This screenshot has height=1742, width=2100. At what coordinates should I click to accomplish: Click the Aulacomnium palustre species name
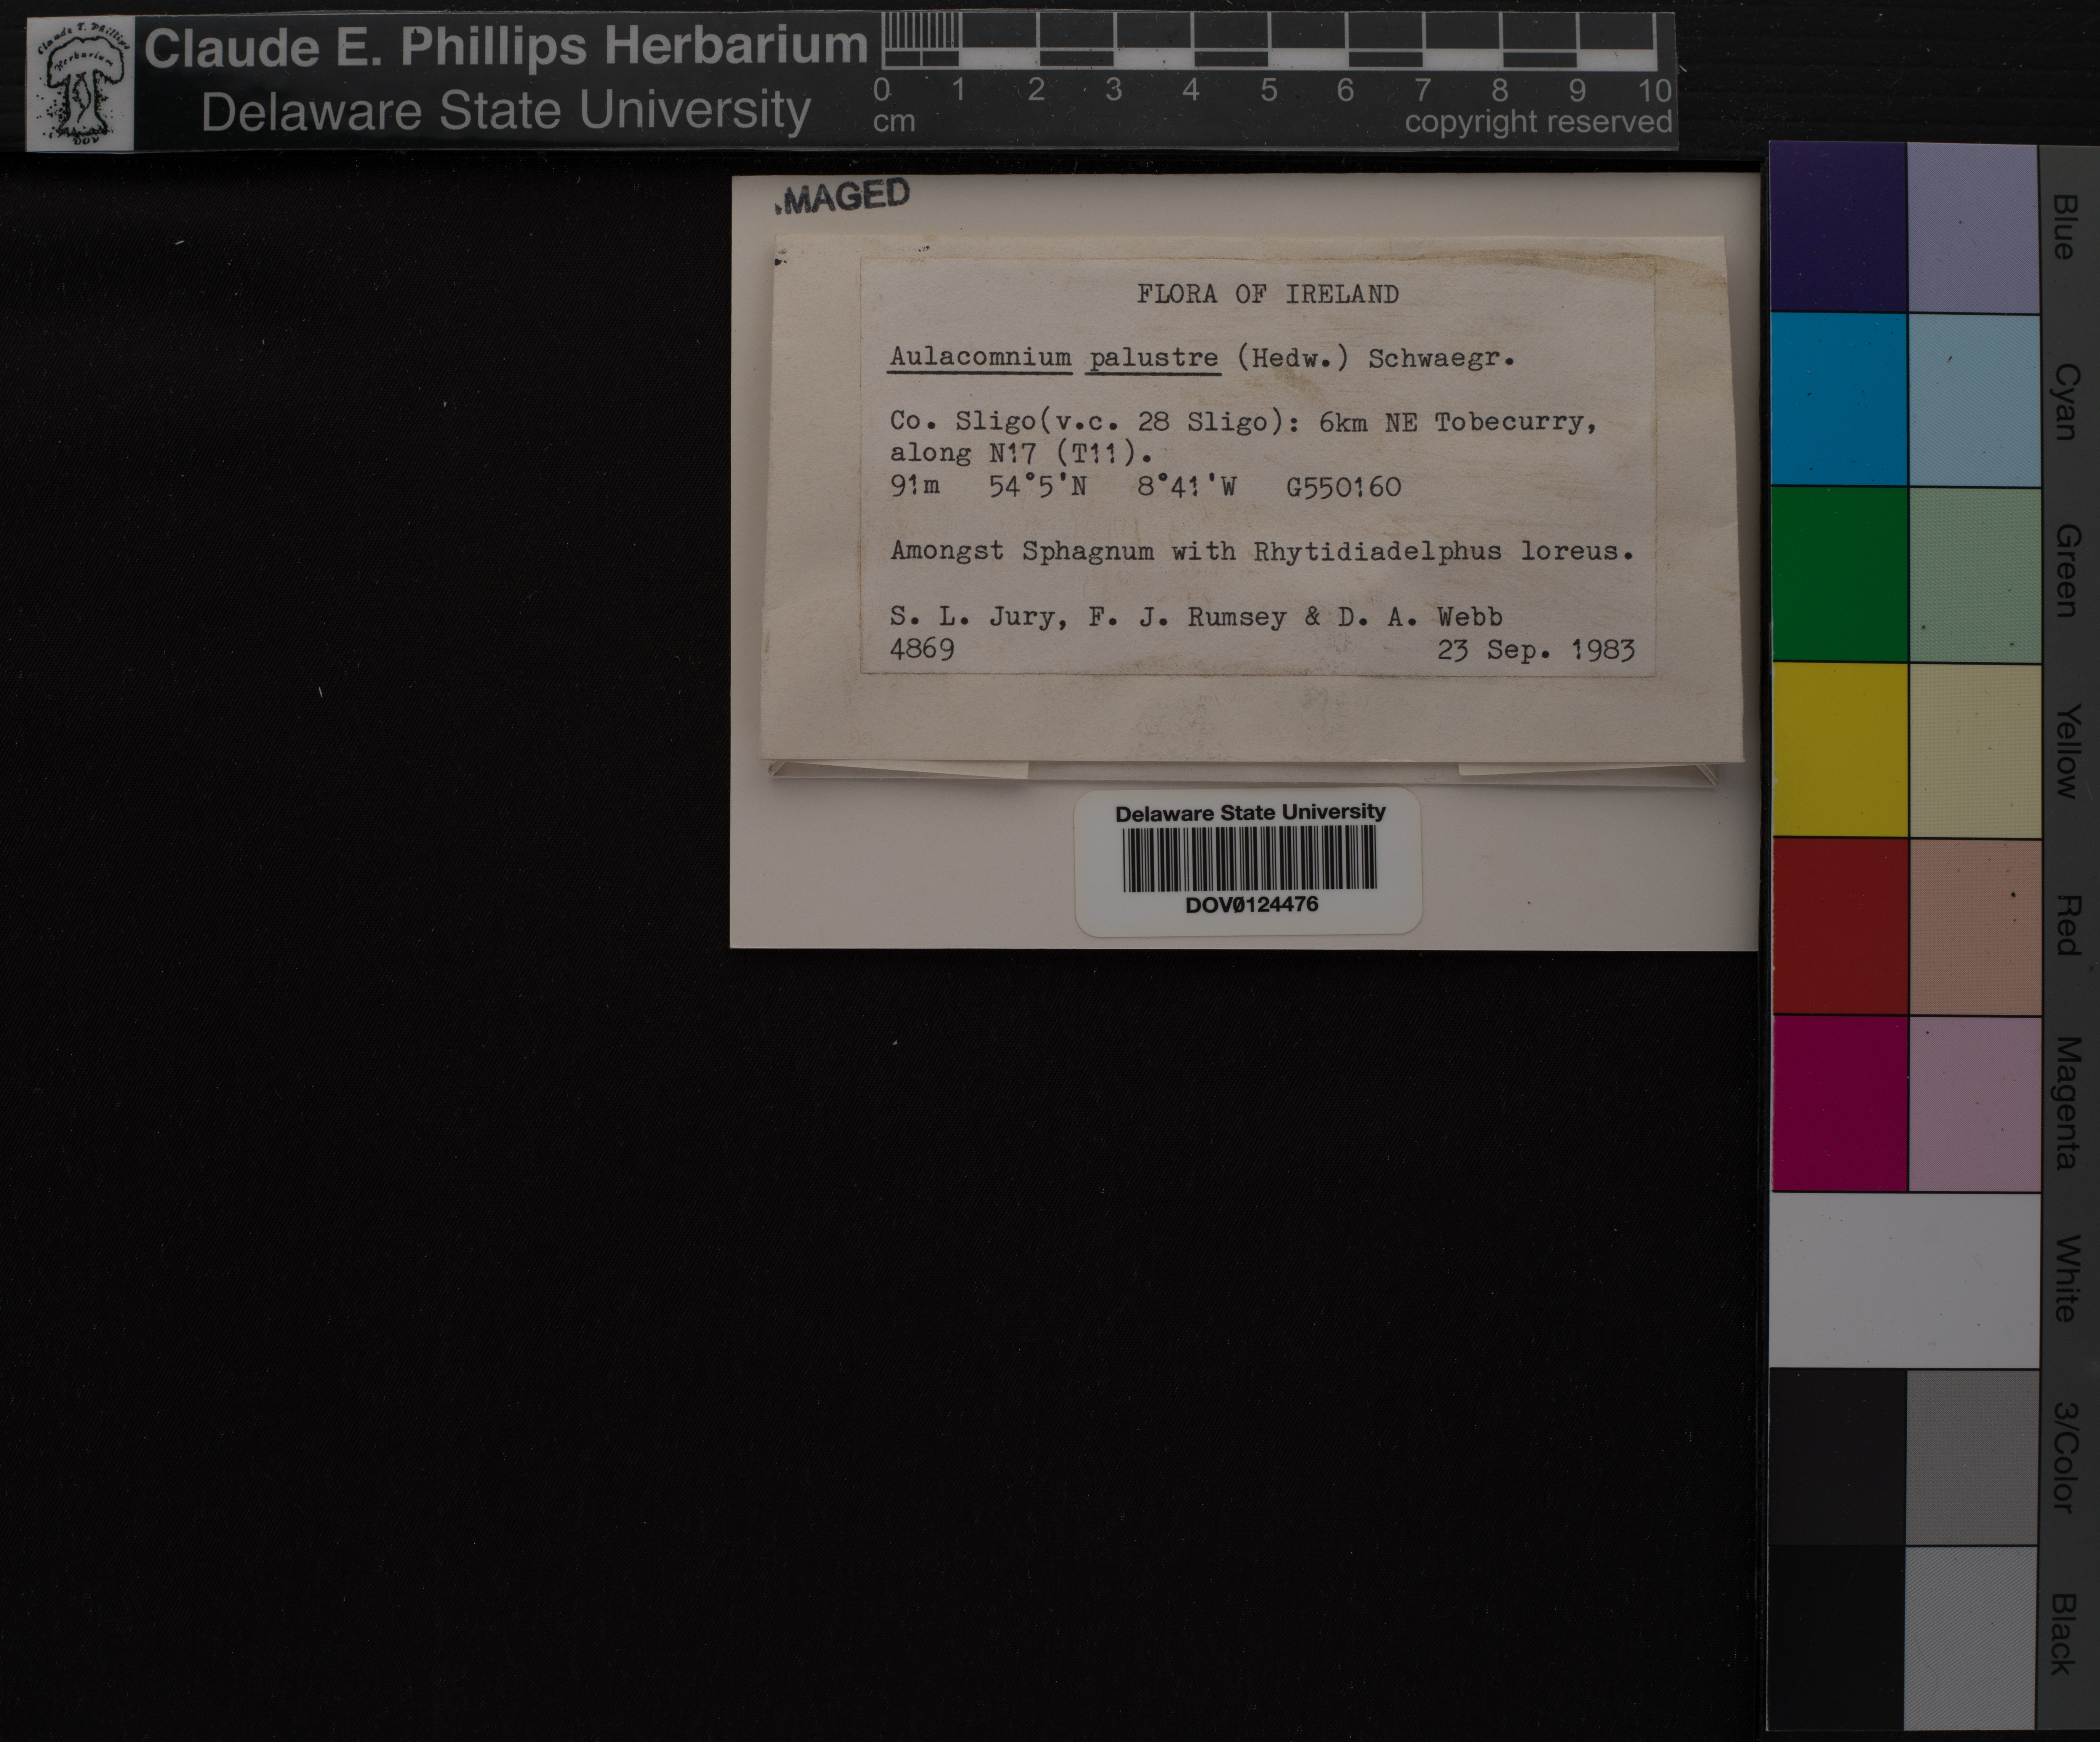[x=1054, y=358]
